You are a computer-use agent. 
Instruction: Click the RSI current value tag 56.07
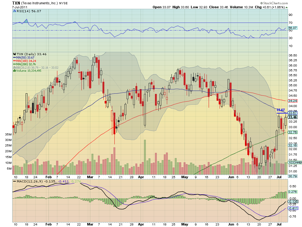coord(292,28)
